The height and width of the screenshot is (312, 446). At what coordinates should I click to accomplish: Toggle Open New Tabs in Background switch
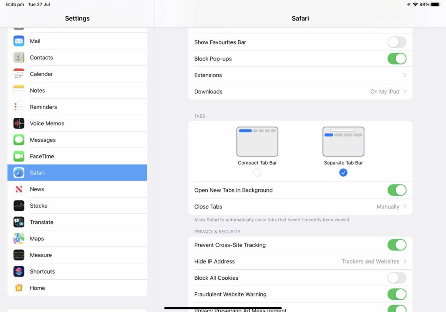396,190
